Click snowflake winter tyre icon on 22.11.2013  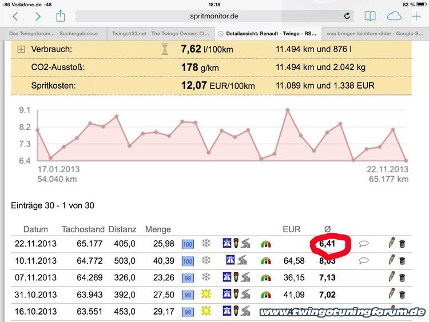pos(206,243)
